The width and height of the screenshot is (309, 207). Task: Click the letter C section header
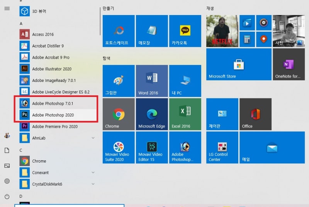21,150
